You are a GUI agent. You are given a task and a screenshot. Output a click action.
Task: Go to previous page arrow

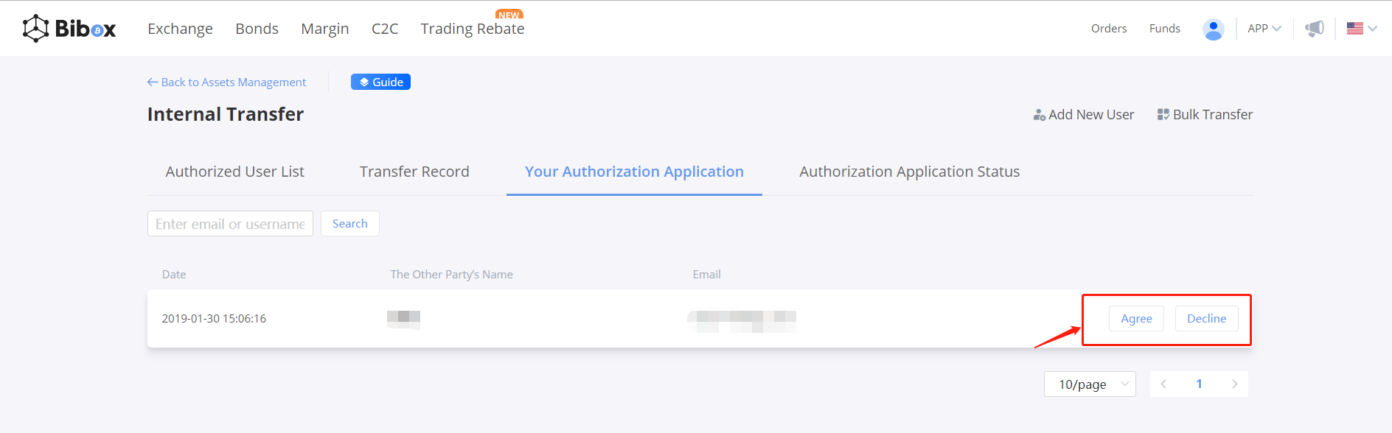[x=1163, y=384]
